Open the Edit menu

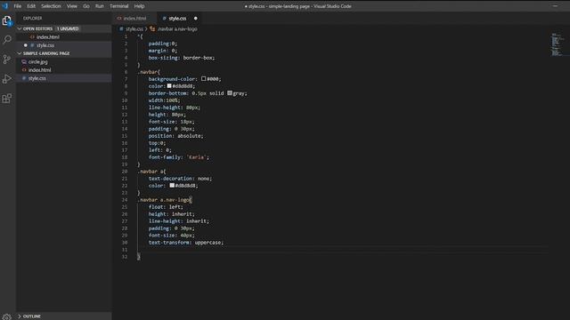31,6
